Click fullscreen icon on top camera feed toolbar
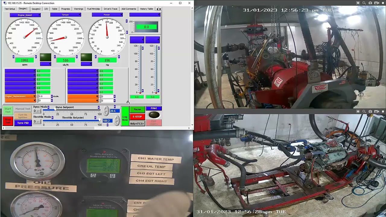The image size is (386, 217). pyautogui.click(x=358, y=3)
